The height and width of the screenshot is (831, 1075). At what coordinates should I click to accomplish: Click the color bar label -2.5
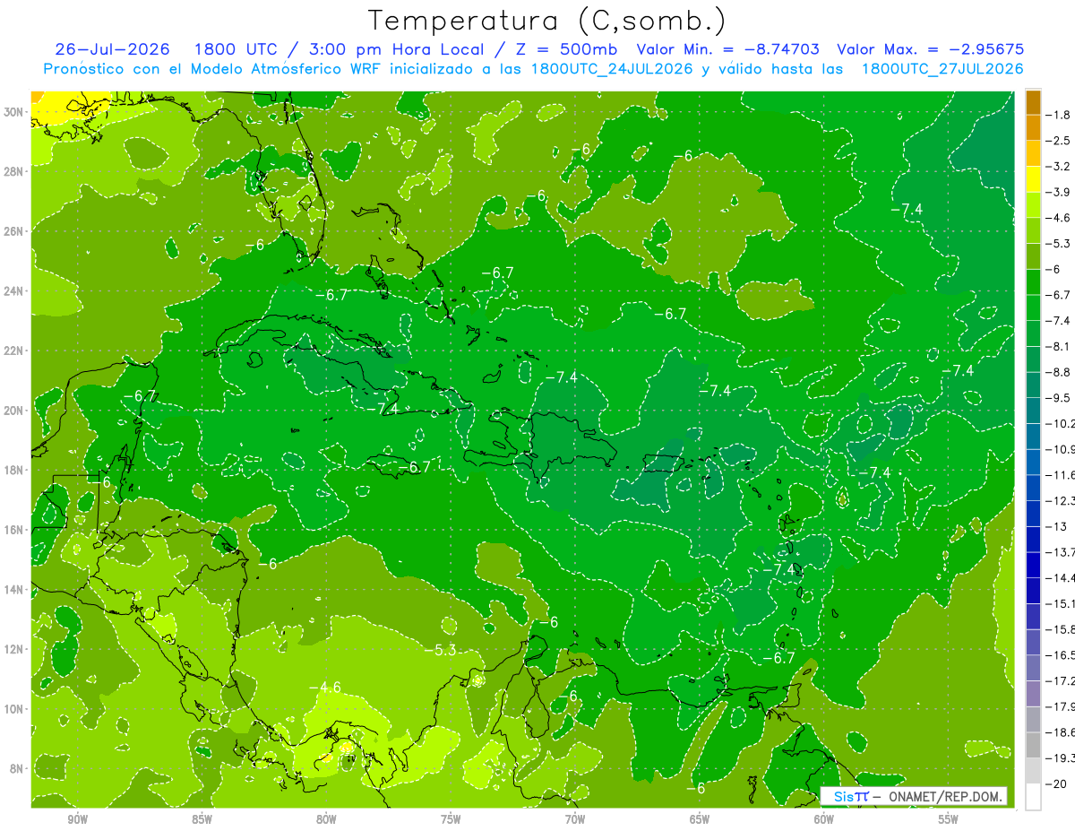click(x=1058, y=141)
